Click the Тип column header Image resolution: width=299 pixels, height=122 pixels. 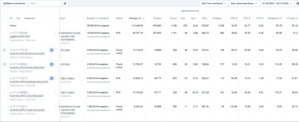18,18
